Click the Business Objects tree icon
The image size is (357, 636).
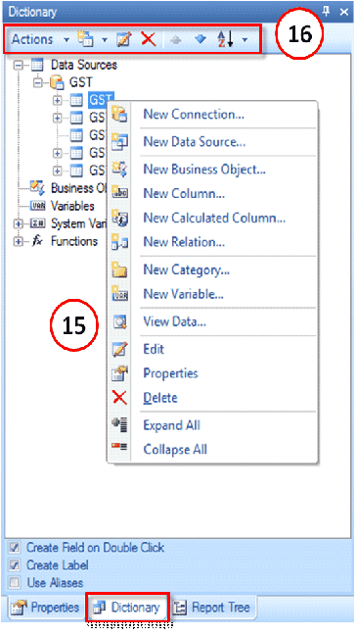click(x=37, y=188)
